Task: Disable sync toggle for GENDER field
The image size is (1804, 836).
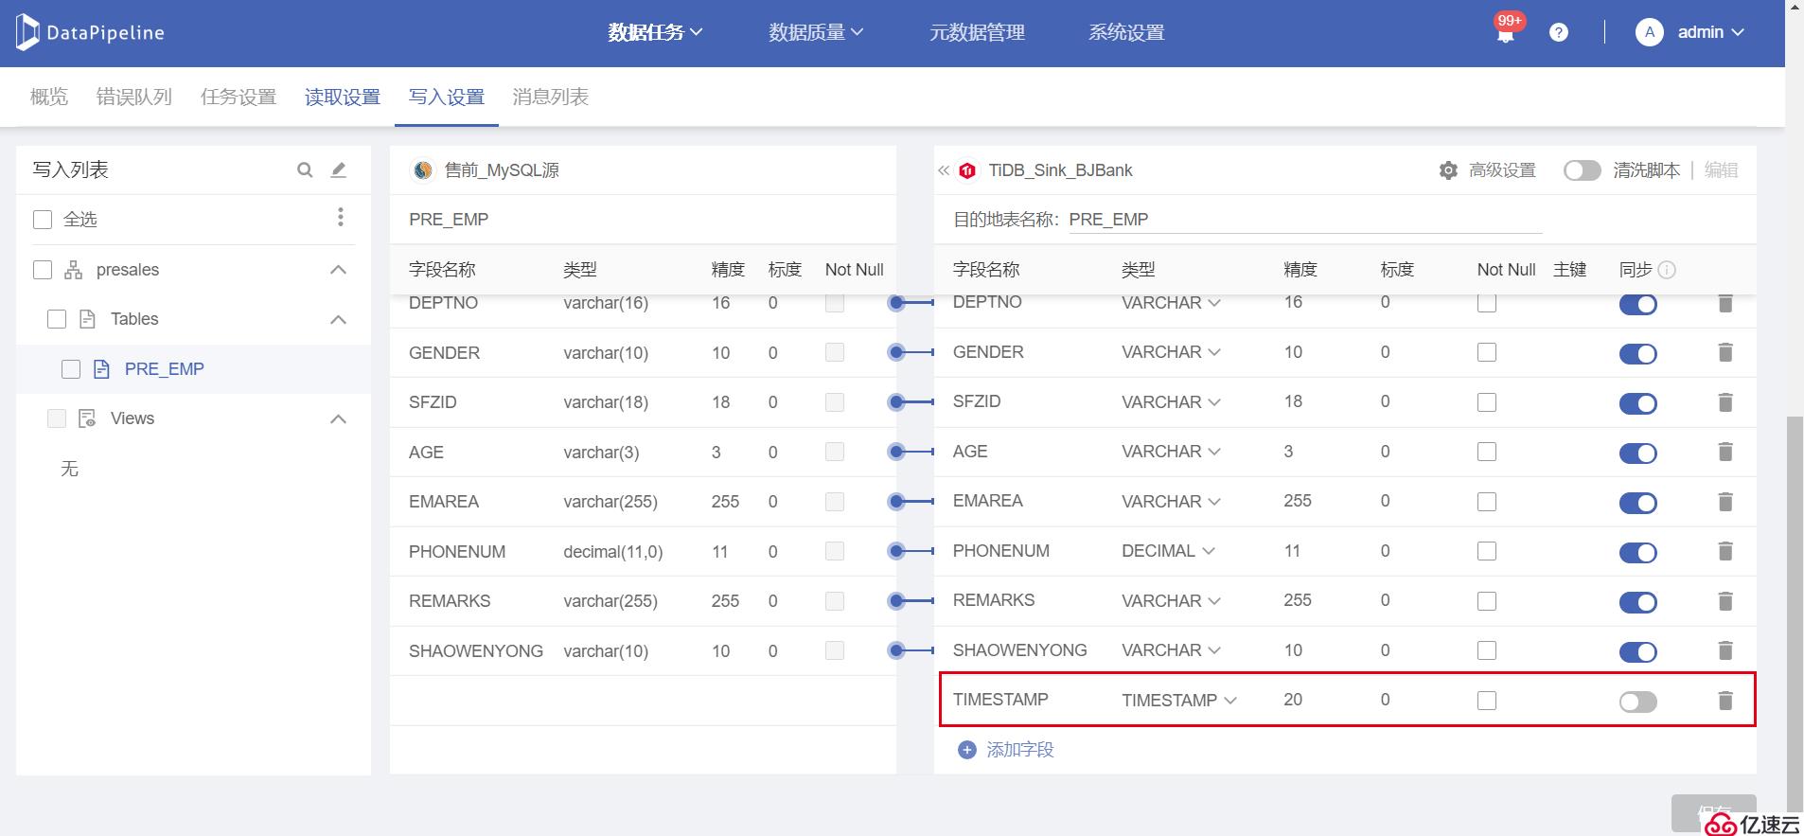Action: click(1638, 354)
